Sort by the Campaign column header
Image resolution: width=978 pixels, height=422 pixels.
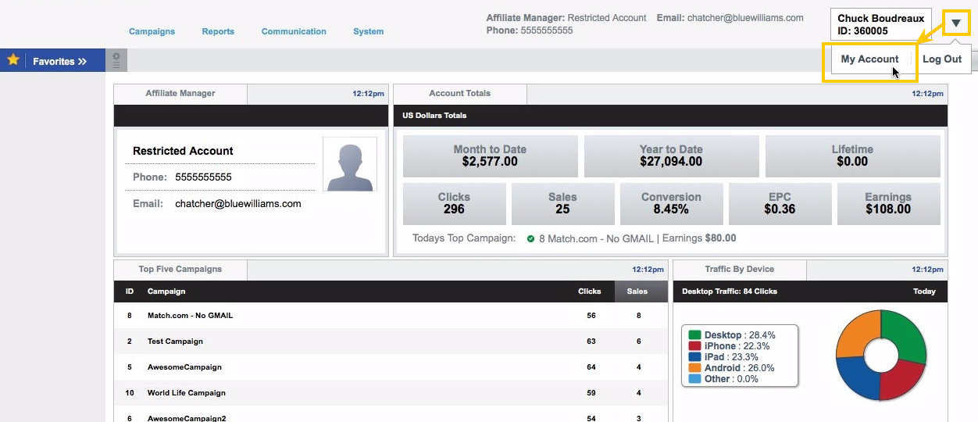coord(166,291)
